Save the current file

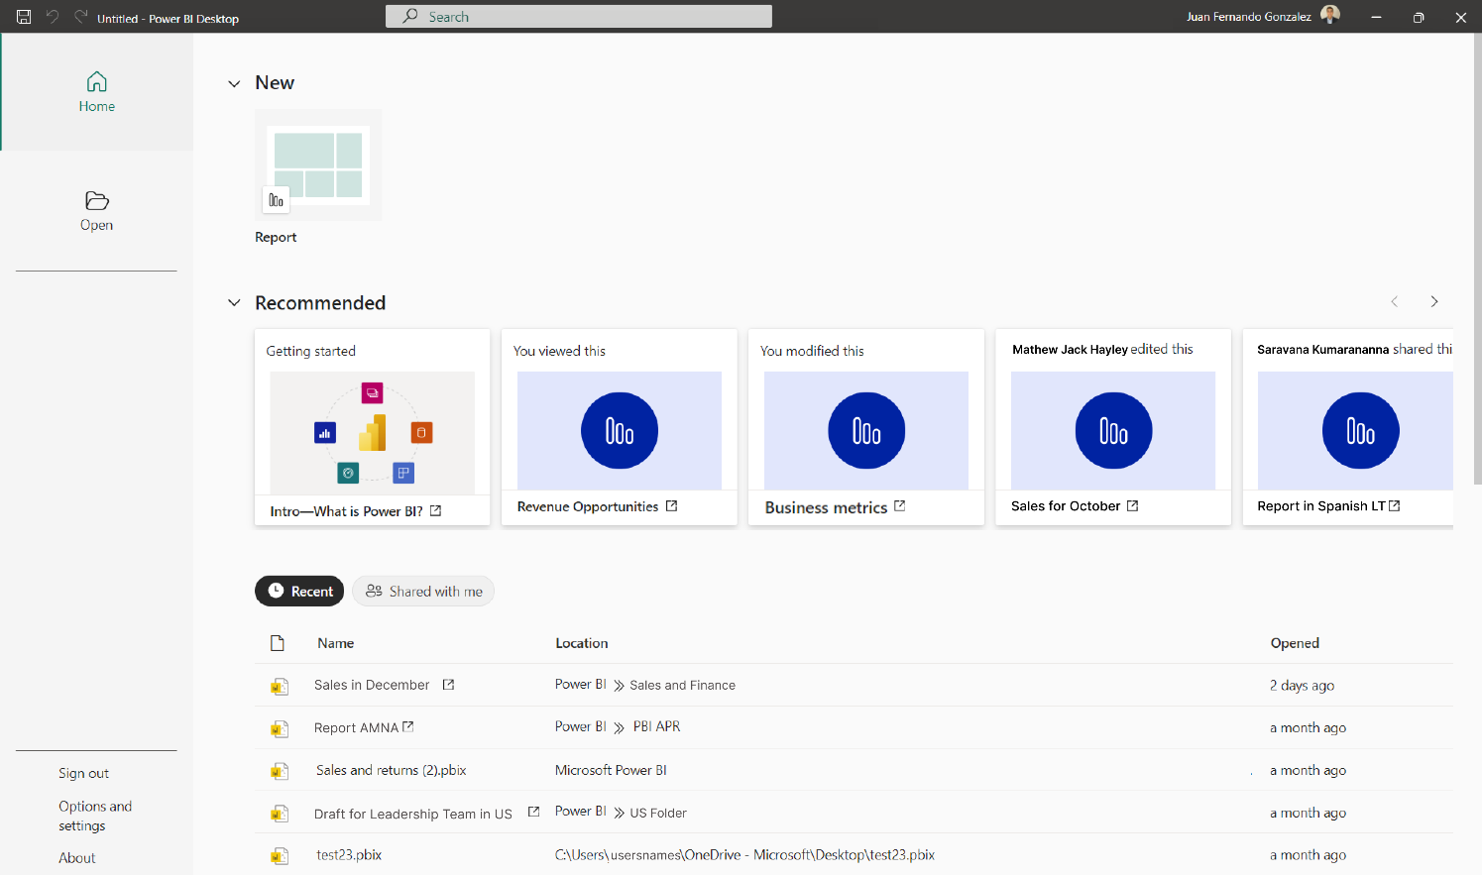click(x=23, y=16)
